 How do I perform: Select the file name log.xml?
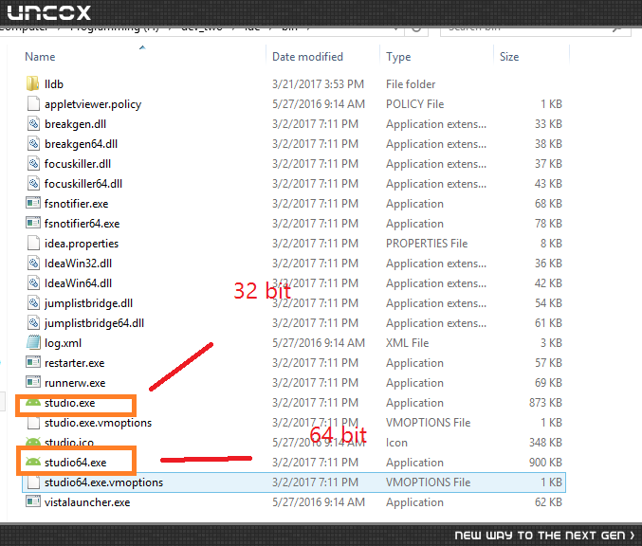63,343
